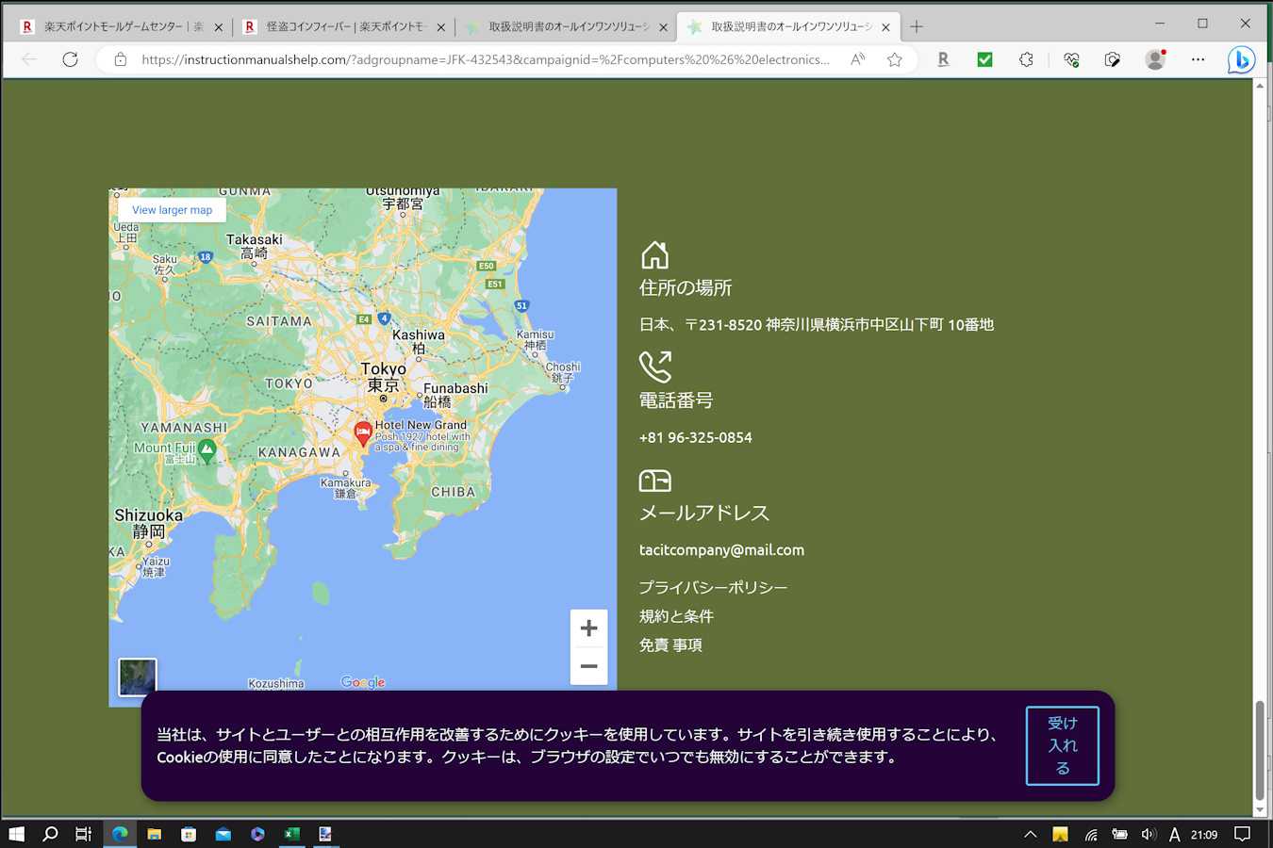This screenshot has width=1273, height=848.
Task: Click the green checkmark extension icon
Action: [984, 59]
